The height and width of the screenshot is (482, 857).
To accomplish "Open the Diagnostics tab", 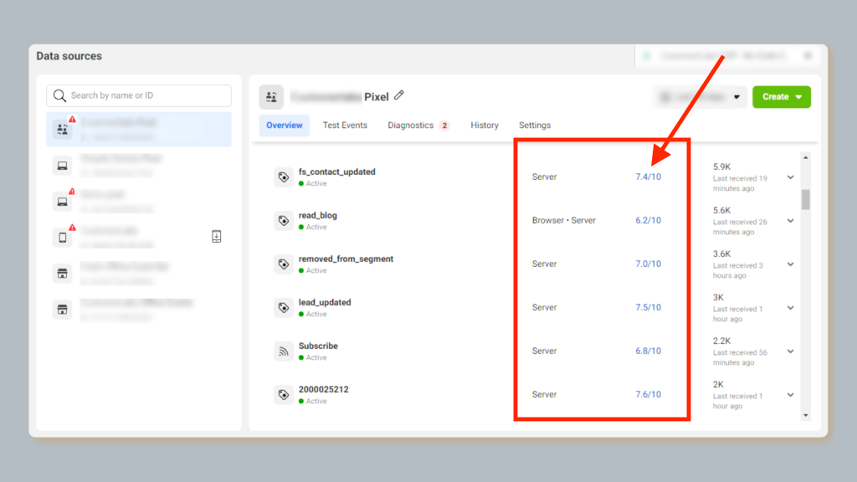I will coord(418,126).
